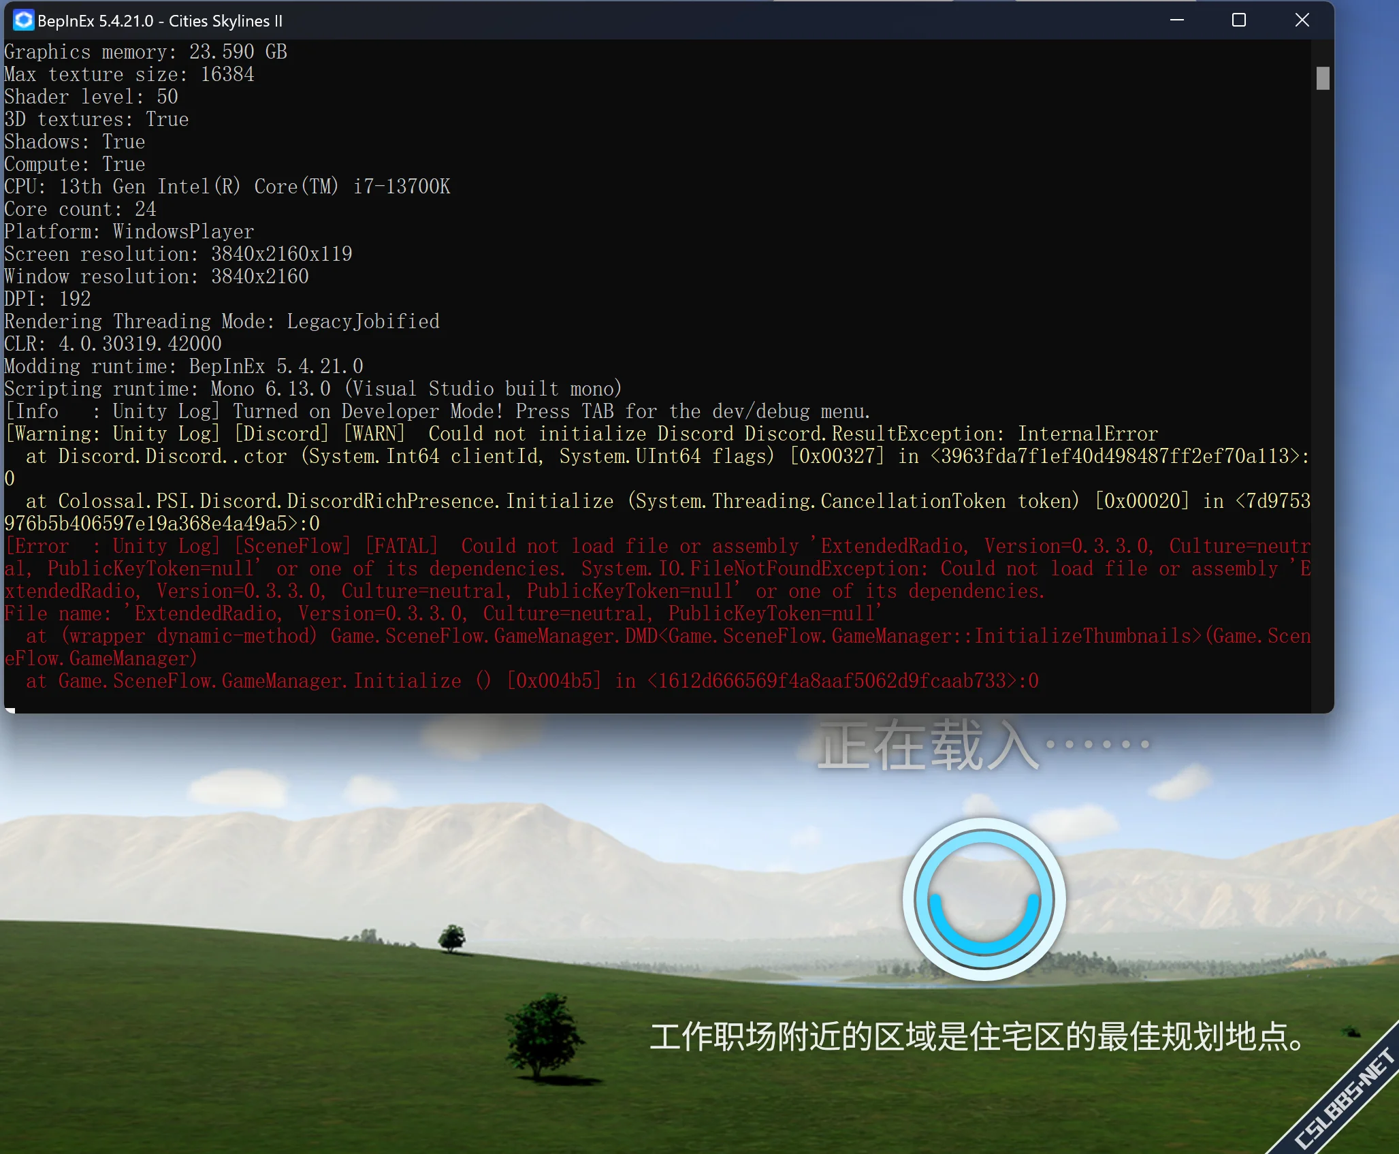Click the 'at Discord.Discord..ctor' stack trace line

(657, 467)
